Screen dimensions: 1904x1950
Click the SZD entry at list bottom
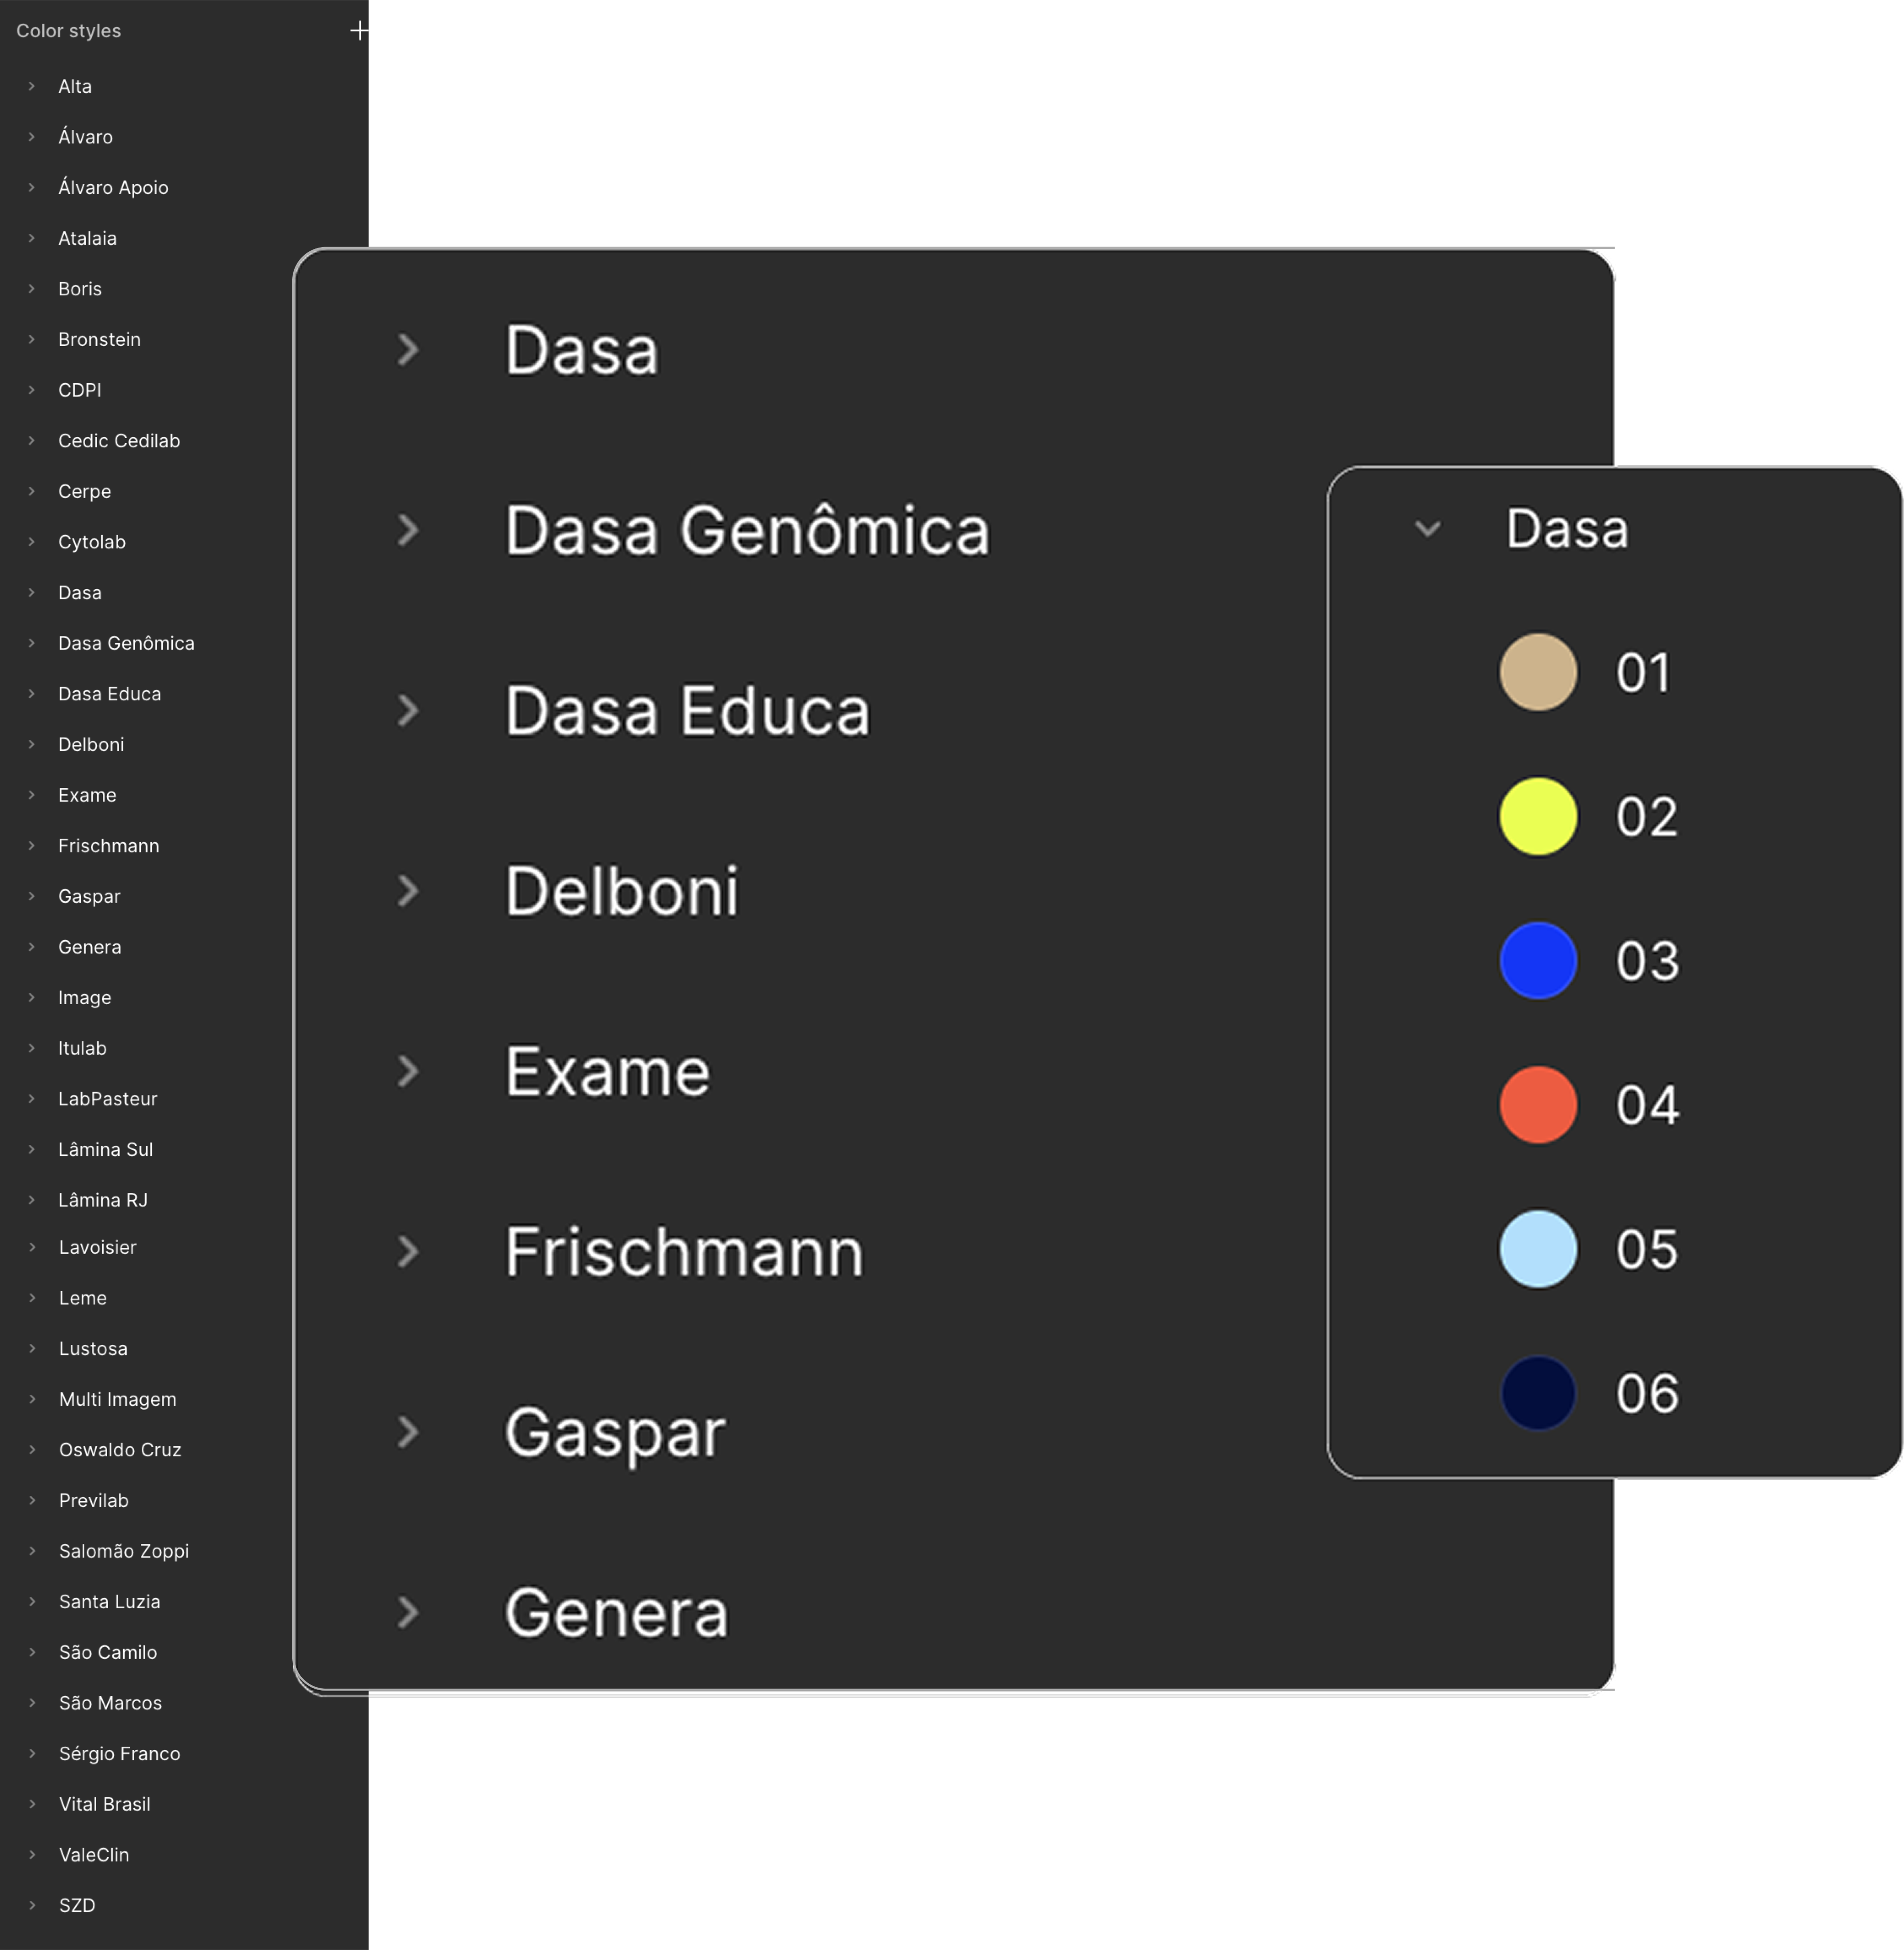(77, 1905)
